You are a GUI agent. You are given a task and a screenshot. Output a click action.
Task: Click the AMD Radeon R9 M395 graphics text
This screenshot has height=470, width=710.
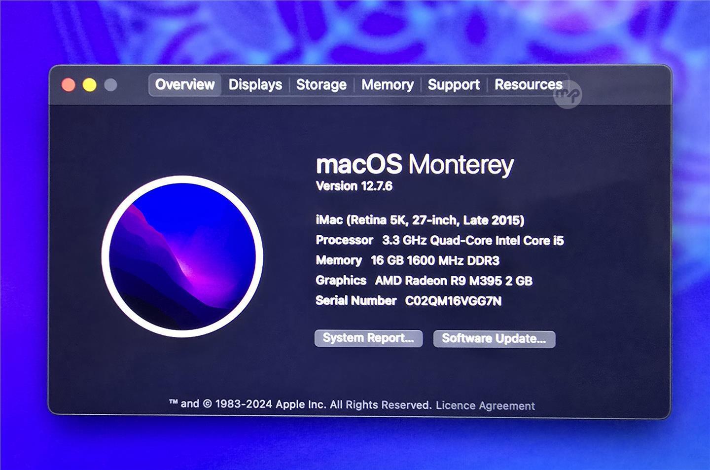pos(453,281)
